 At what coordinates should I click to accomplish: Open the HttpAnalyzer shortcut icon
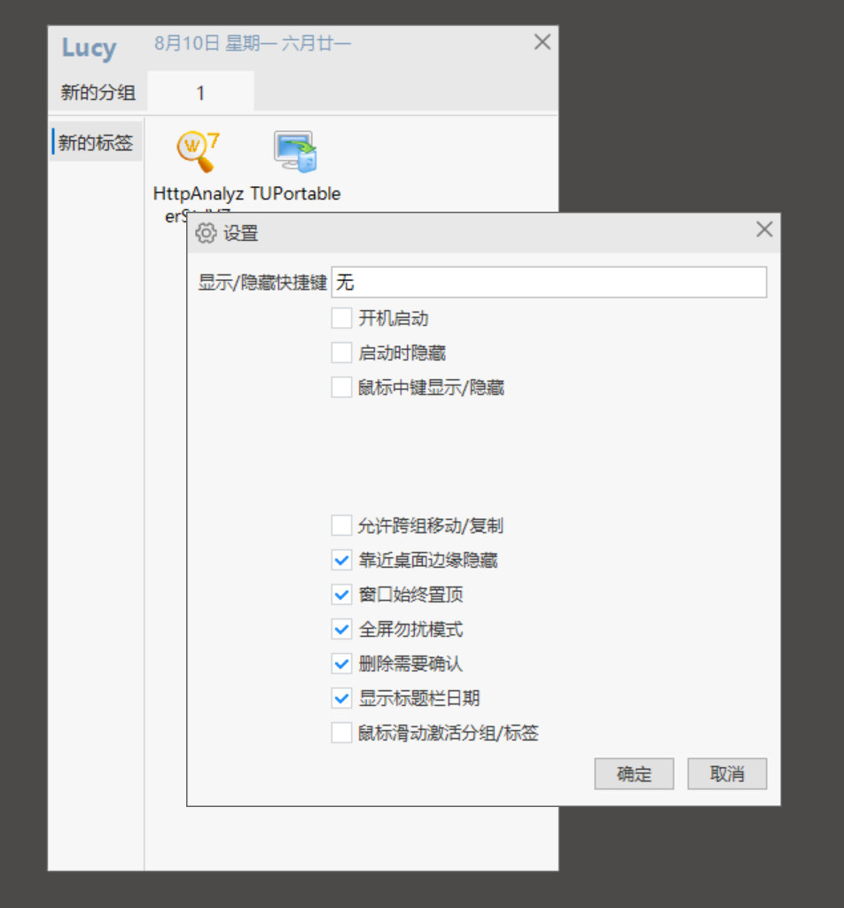tap(199, 152)
